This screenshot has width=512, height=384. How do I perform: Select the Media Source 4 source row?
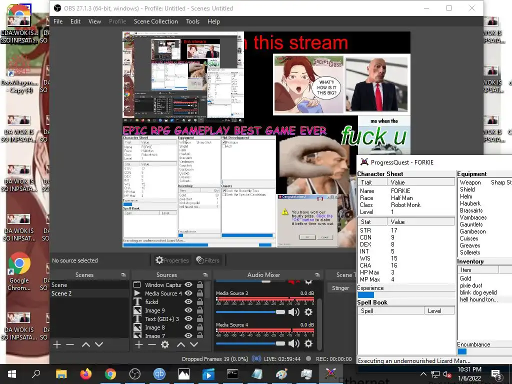(168, 293)
